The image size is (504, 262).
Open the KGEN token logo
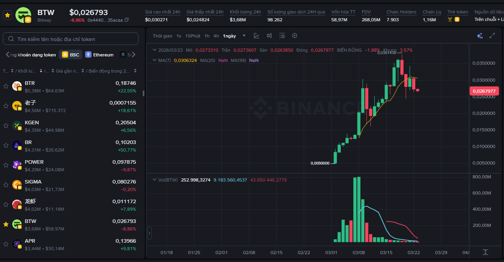(x=17, y=125)
